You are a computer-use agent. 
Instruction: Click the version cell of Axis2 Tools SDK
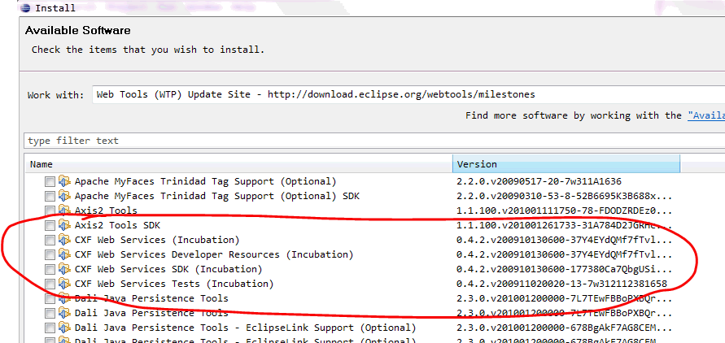(x=564, y=225)
